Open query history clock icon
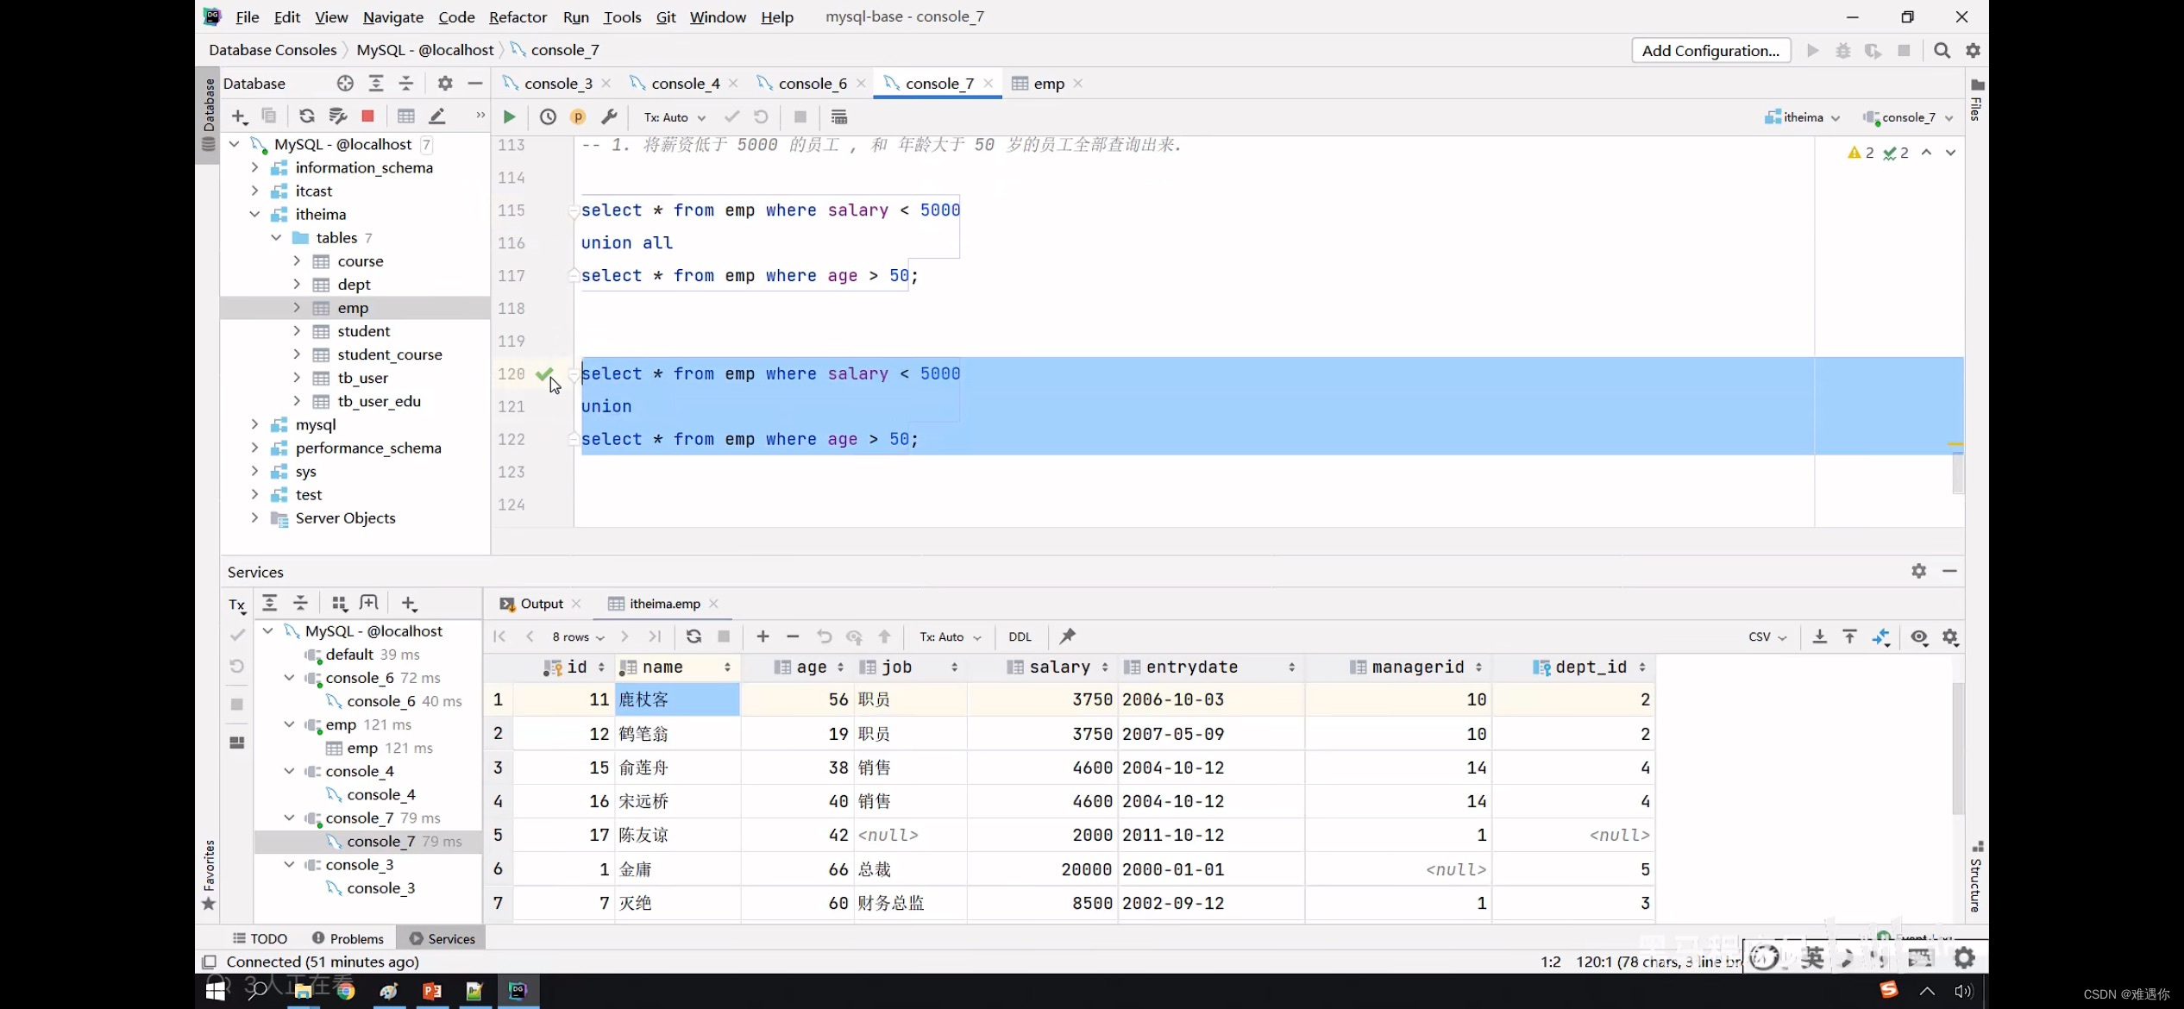This screenshot has height=1009, width=2184. pyautogui.click(x=548, y=117)
